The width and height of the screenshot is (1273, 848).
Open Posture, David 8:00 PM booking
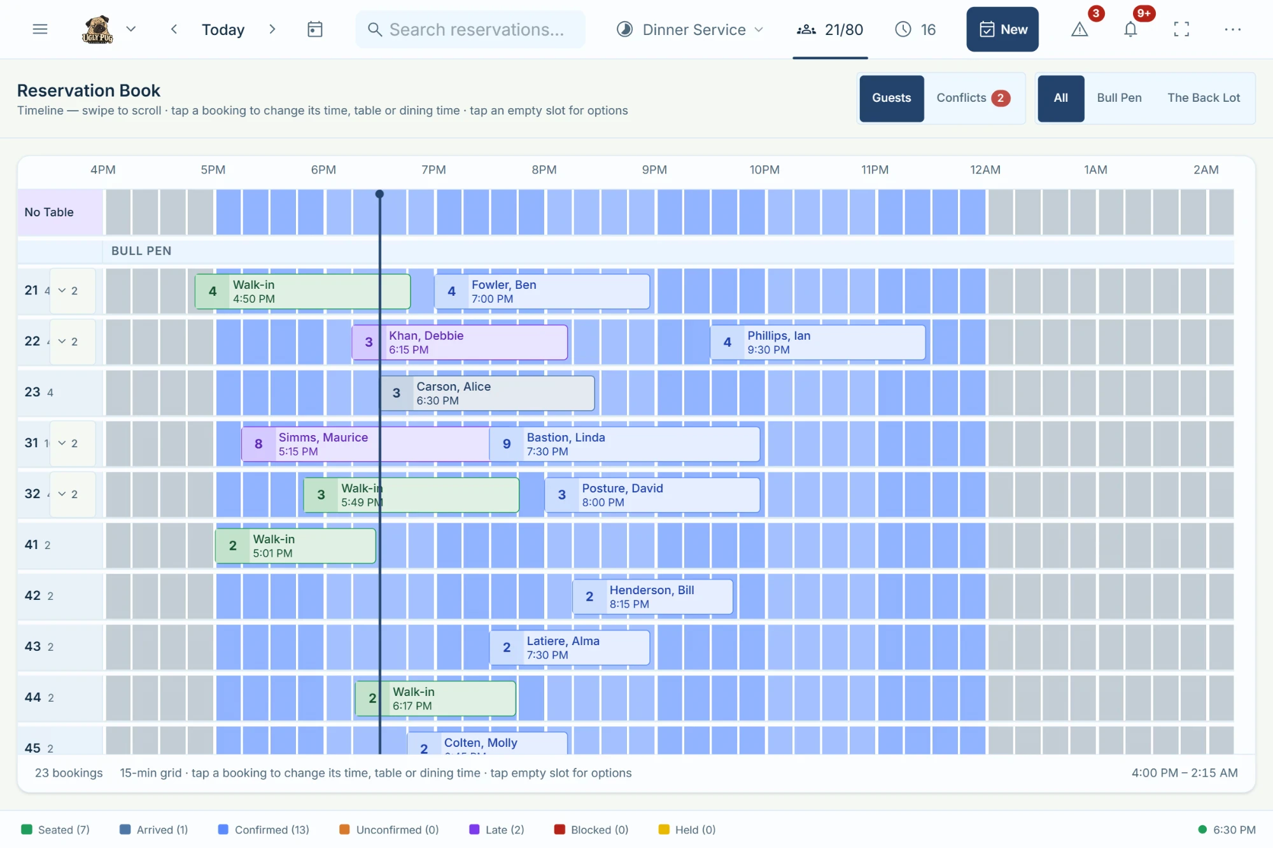[652, 495]
